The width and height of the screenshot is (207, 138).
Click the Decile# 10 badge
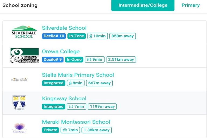54,36
